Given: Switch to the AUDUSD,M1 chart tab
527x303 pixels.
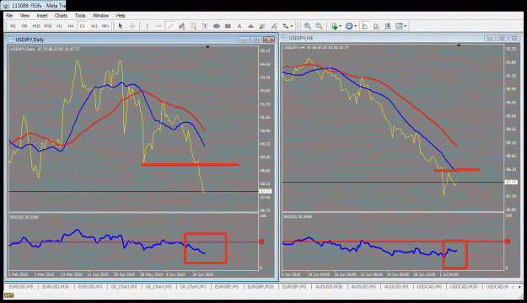Looking at the screenshot, I should (396, 286).
